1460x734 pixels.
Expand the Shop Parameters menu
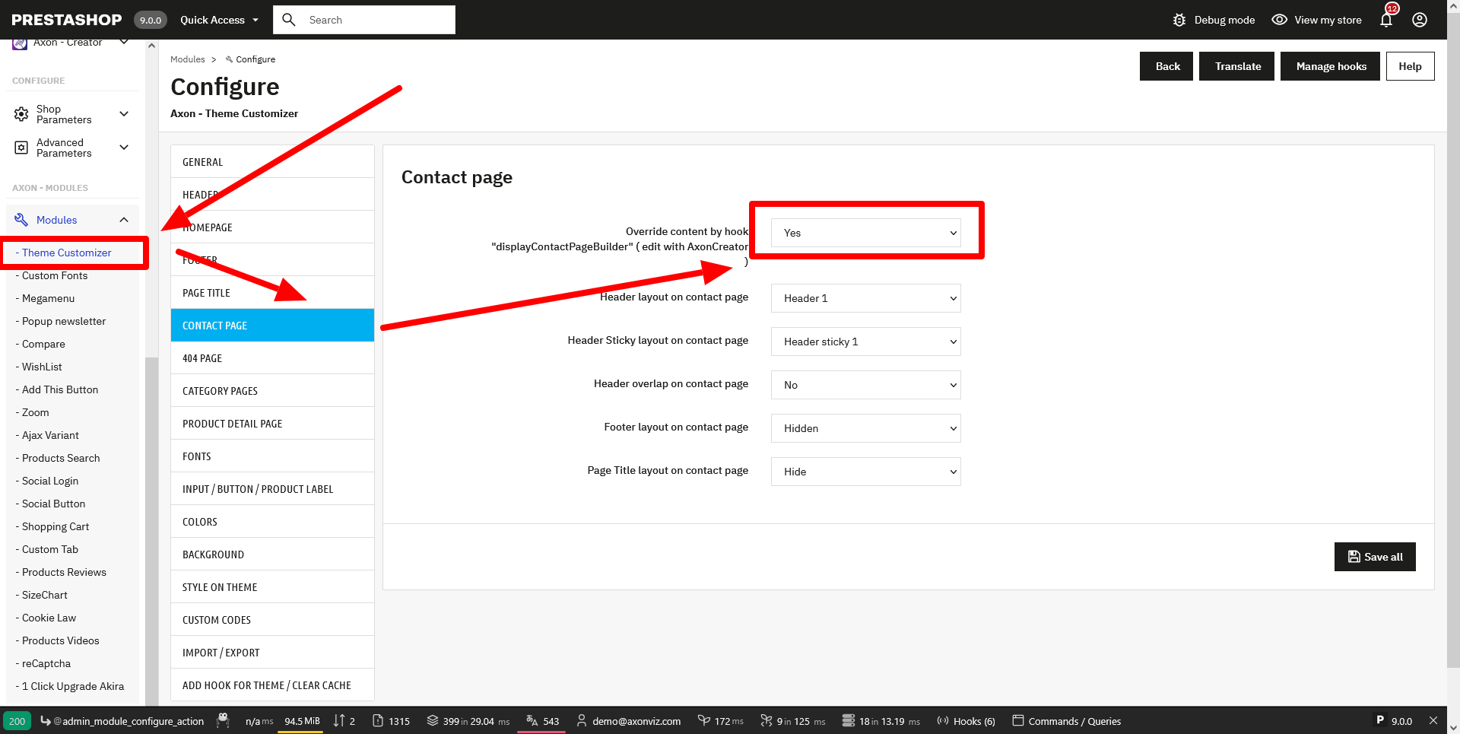124,114
